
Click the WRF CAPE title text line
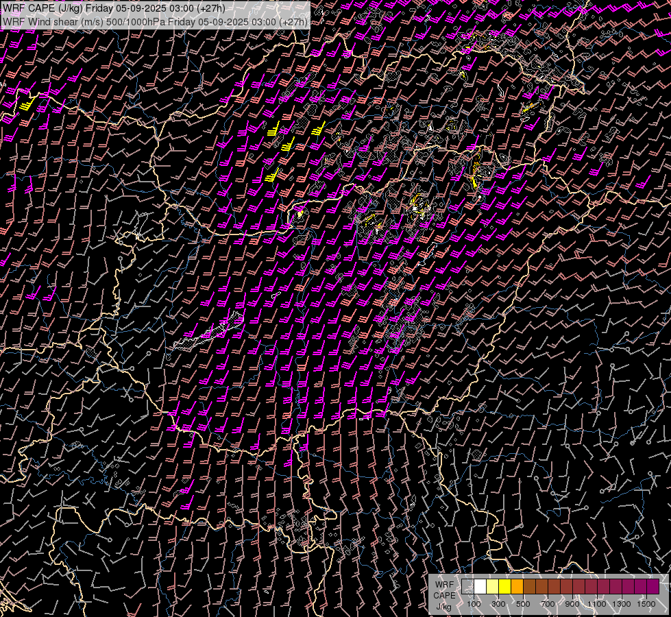pyautogui.click(x=114, y=8)
